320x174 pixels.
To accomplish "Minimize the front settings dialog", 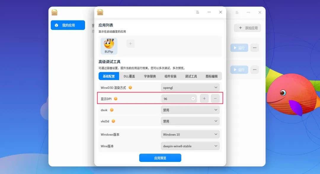I will [x=209, y=12].
